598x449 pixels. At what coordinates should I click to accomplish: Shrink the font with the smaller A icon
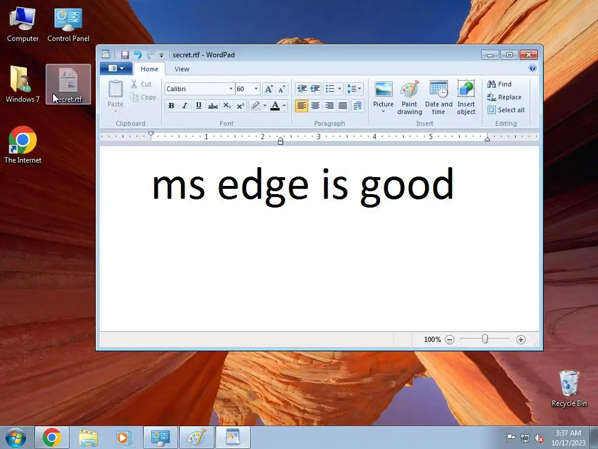click(x=282, y=89)
